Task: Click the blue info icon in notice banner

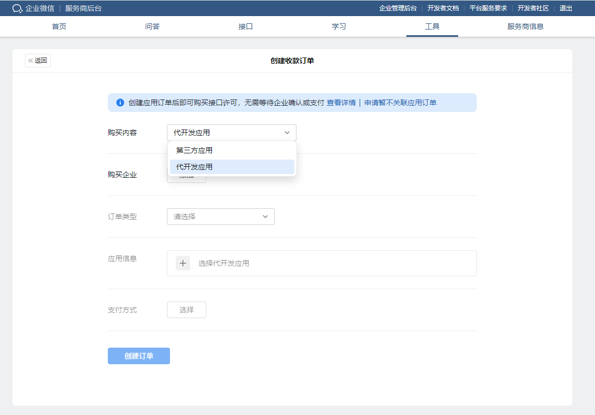Action: click(x=120, y=103)
